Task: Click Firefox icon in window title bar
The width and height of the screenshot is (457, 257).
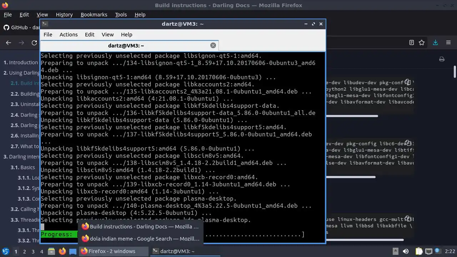Action: click(x=5, y=5)
